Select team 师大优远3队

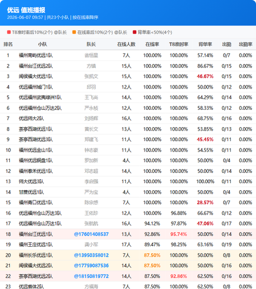point(31,181)
